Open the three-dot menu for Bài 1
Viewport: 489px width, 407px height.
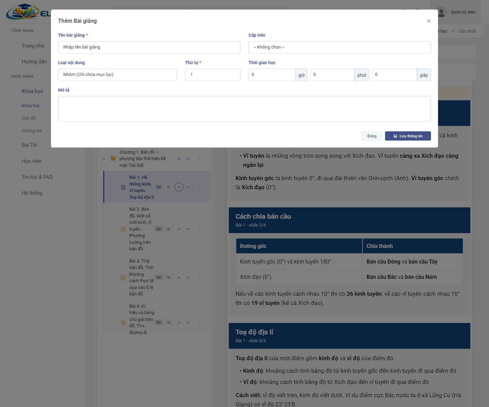coord(200,187)
